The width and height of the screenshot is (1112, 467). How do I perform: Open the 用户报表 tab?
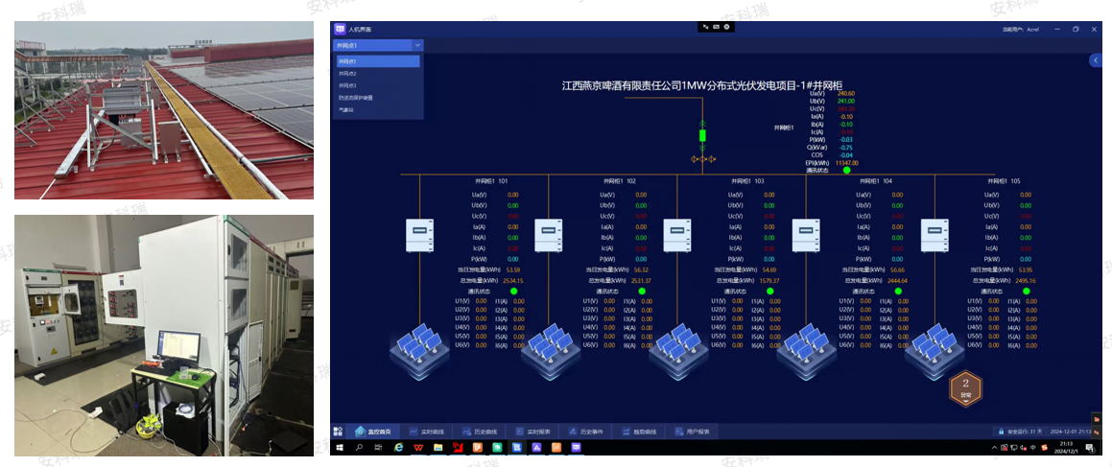692,431
